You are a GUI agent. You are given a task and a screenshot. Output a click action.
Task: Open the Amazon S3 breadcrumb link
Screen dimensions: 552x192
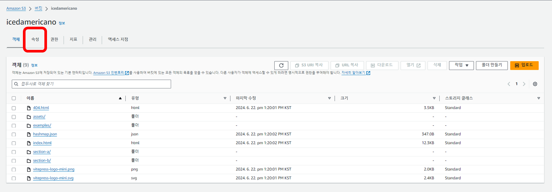coord(16,8)
